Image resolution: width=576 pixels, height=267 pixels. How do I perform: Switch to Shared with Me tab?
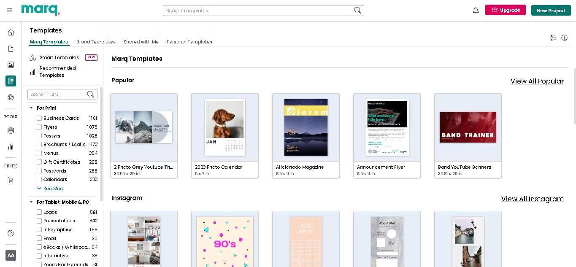[x=141, y=42]
